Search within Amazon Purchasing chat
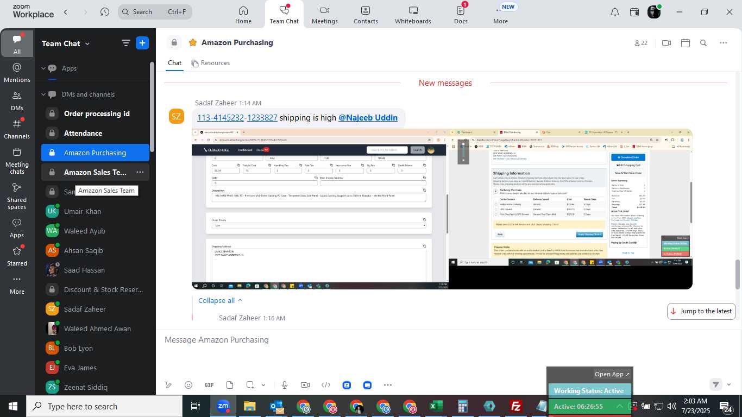 click(703, 43)
